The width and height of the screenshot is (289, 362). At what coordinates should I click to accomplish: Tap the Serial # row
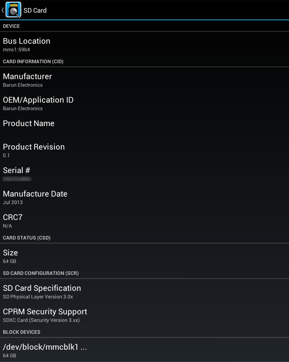coord(144,174)
